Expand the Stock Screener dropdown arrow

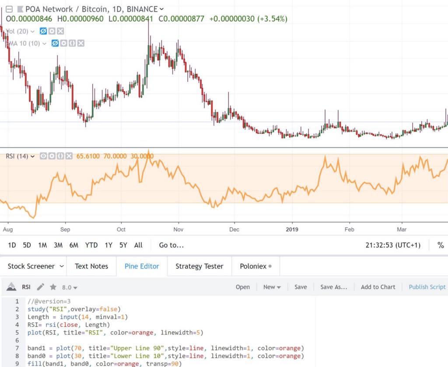(x=62, y=266)
